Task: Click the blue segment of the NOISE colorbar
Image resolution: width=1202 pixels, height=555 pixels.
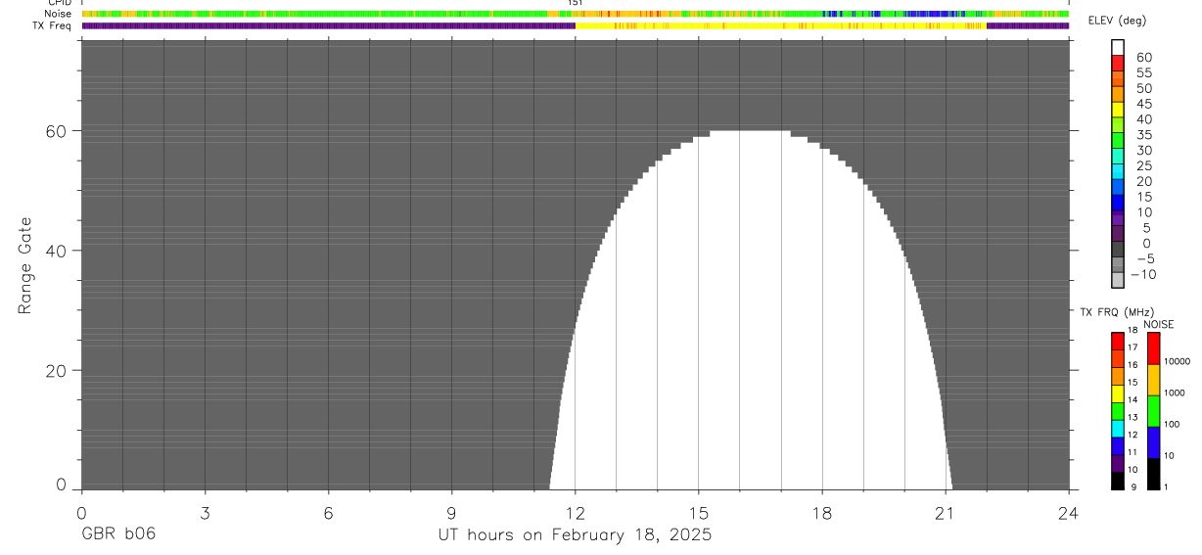Action: [x=1153, y=442]
